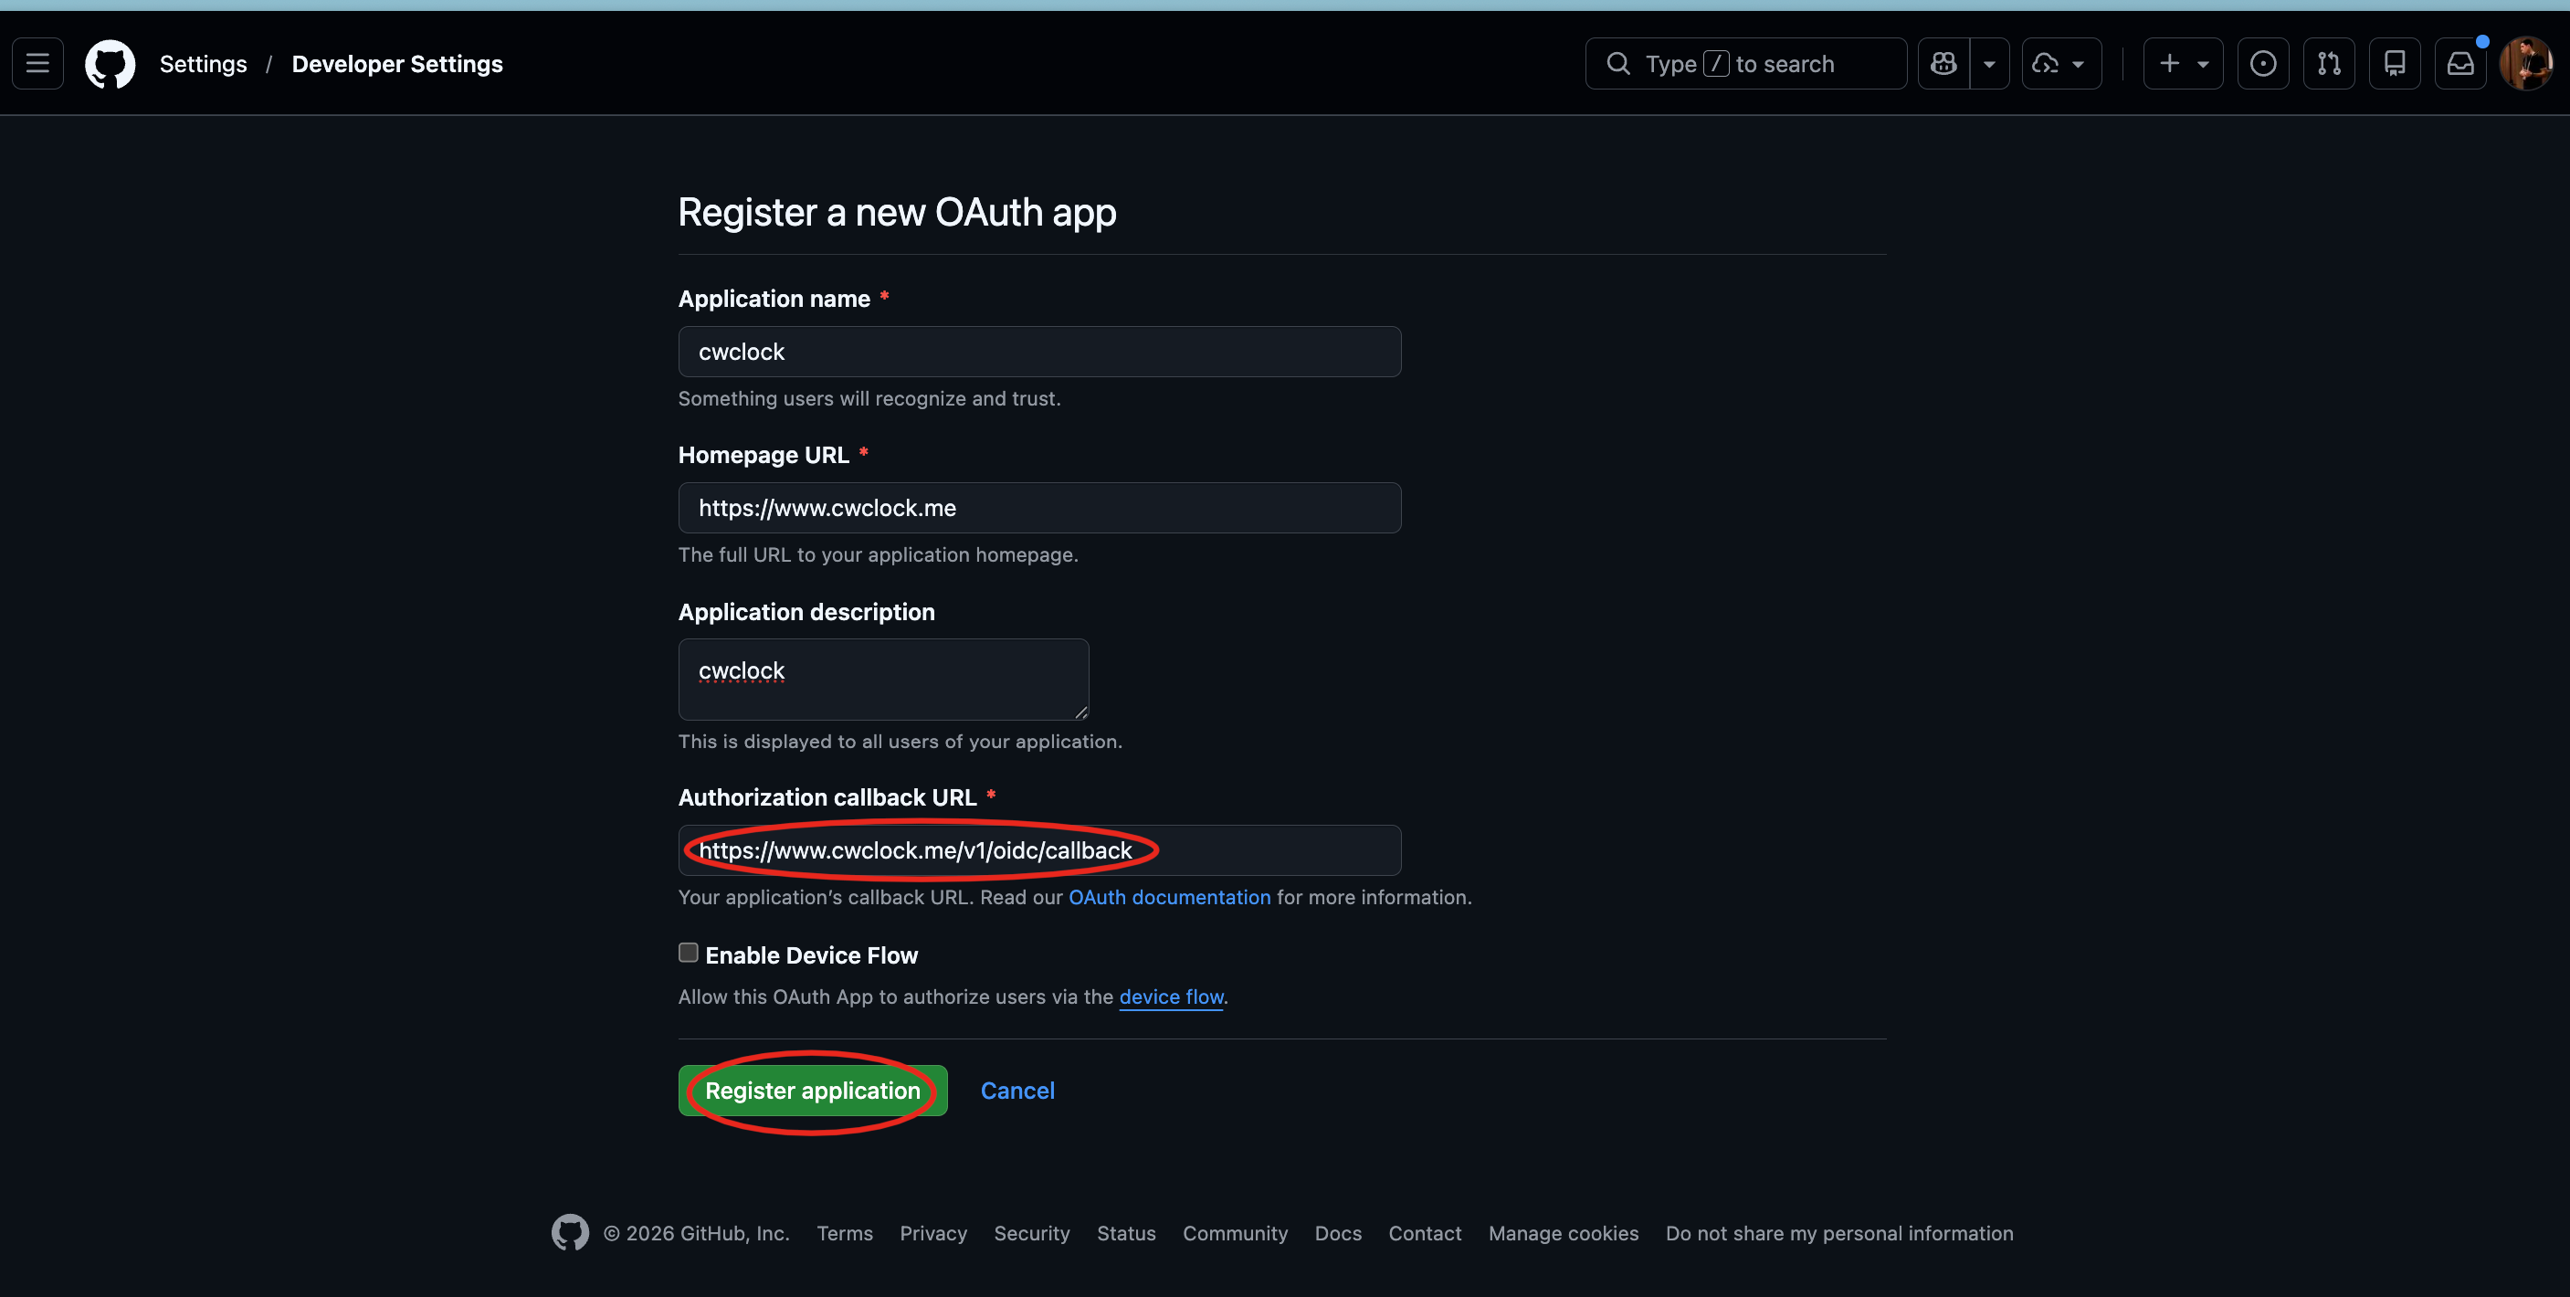Image resolution: width=2570 pixels, height=1297 pixels.
Task: Grab the description textarea resize handle
Action: (1080, 712)
